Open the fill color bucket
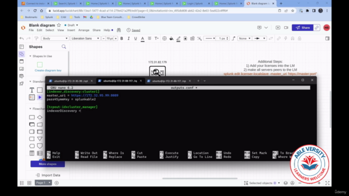Viewport: 349px width, 196px height. point(171,39)
